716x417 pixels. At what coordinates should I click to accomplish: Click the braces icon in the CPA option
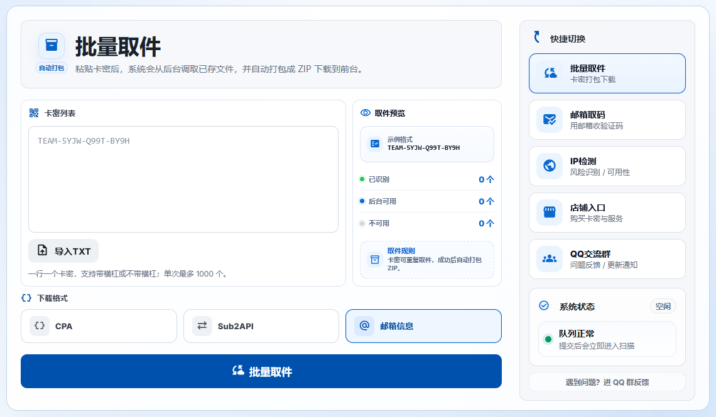tap(40, 326)
